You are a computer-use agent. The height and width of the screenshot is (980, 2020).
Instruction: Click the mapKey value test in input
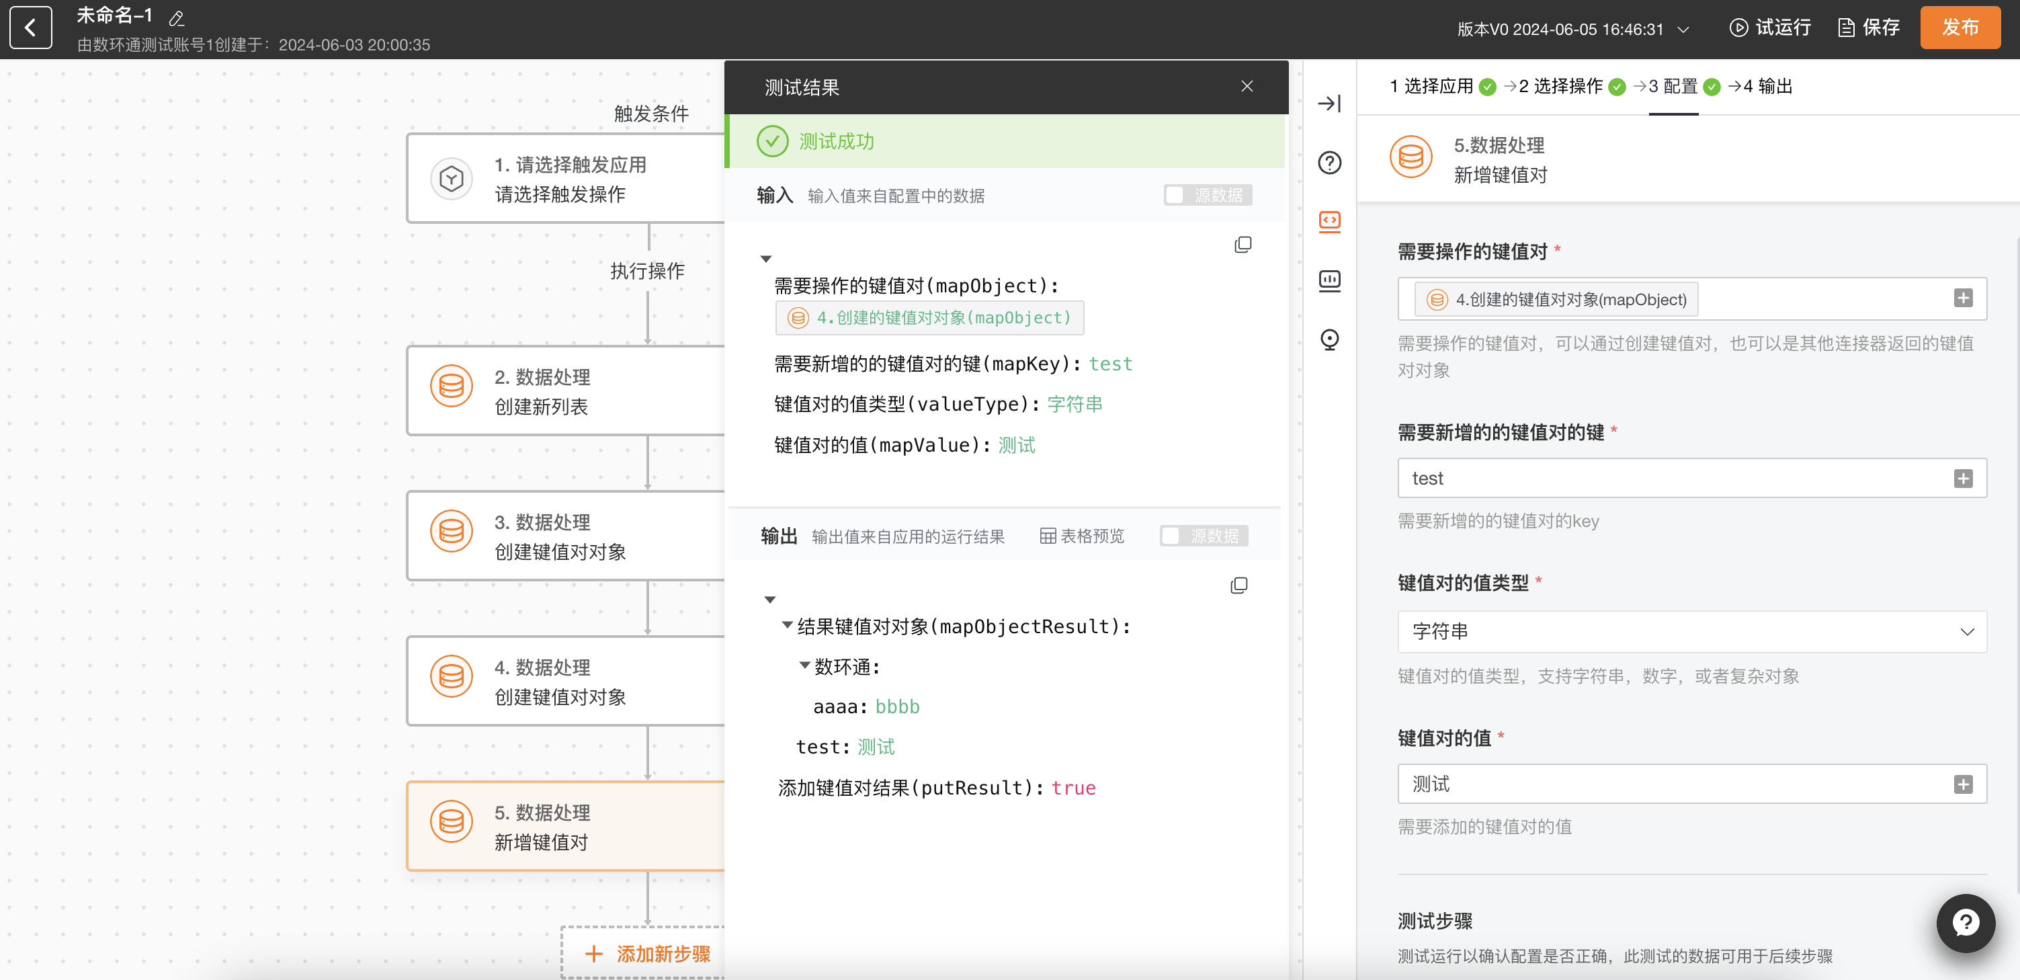(x=1110, y=364)
